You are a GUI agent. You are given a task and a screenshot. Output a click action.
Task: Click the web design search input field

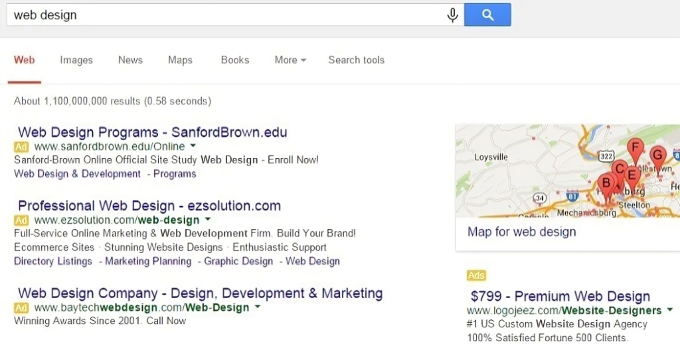point(226,15)
